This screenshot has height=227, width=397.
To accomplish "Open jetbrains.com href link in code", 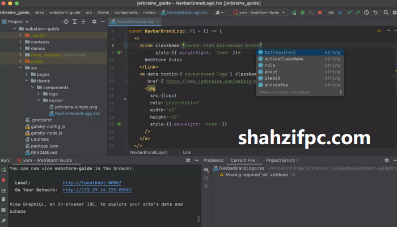I will (211, 81).
